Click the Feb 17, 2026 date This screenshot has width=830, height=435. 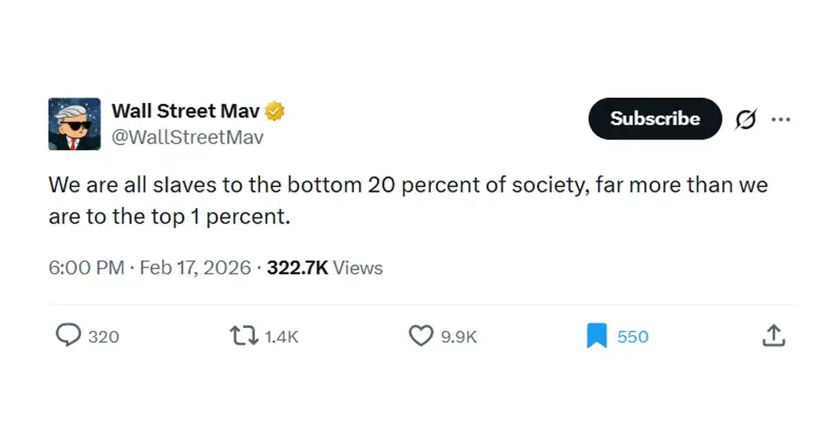coord(195,268)
